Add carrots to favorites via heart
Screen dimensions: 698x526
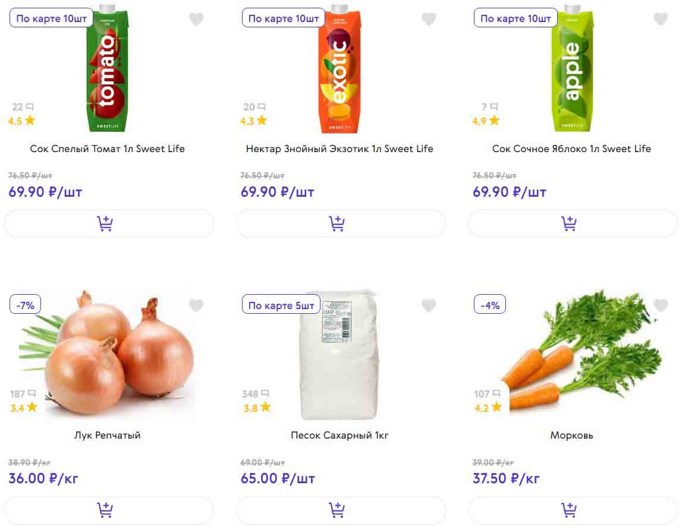[x=661, y=305]
